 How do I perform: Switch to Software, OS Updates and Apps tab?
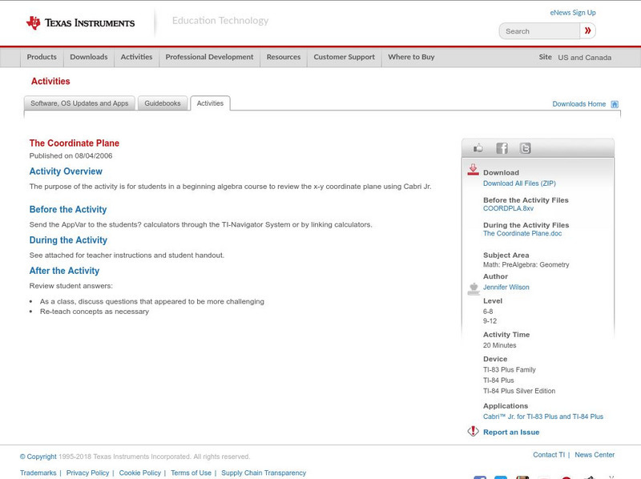[79, 103]
